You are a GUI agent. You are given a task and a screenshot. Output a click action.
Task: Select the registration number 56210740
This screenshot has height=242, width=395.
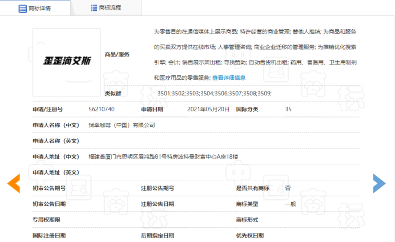[102, 109]
